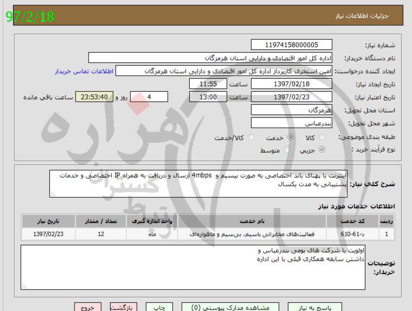Select the 'جزیی' purchase type radio

coord(321,149)
